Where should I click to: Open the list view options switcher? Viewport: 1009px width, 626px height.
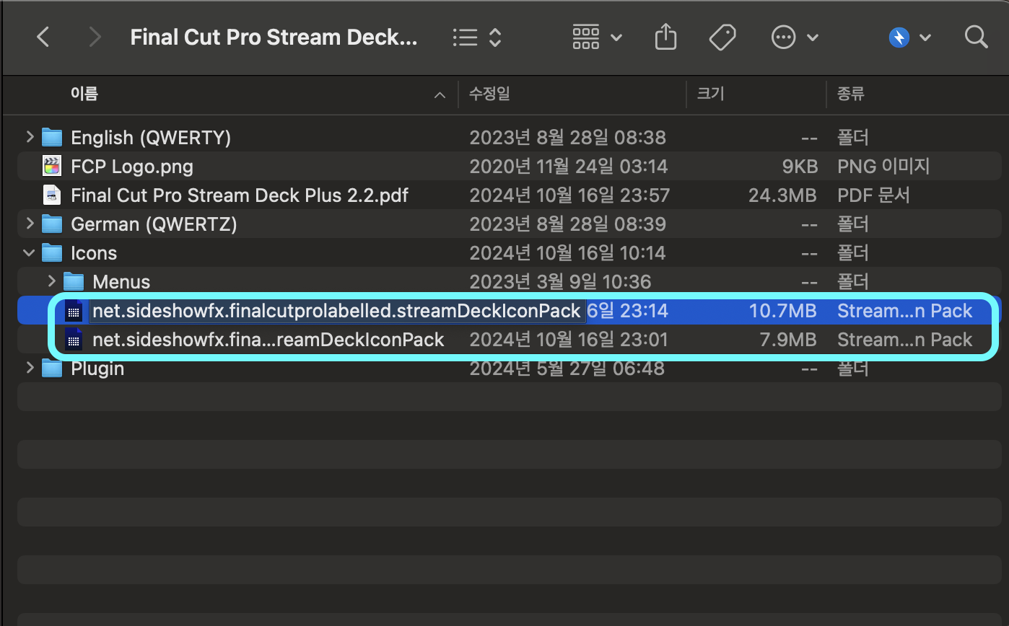click(x=477, y=38)
